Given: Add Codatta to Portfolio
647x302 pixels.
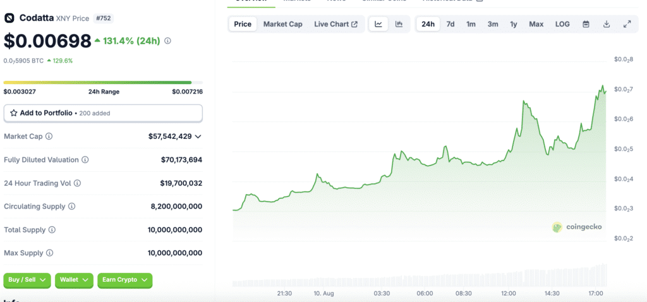Looking at the screenshot, I should click(x=103, y=113).
